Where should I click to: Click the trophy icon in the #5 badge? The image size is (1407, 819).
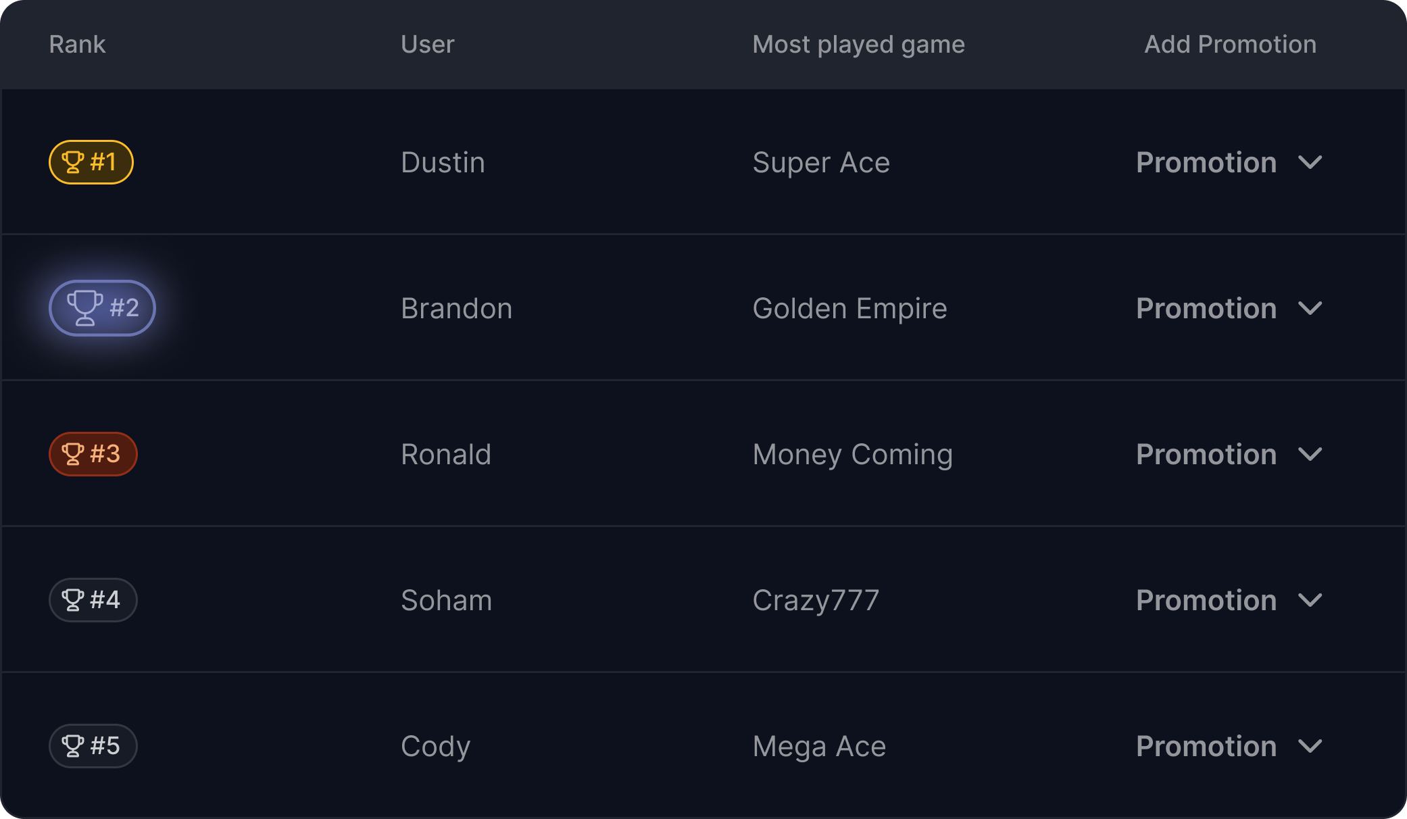pos(72,746)
